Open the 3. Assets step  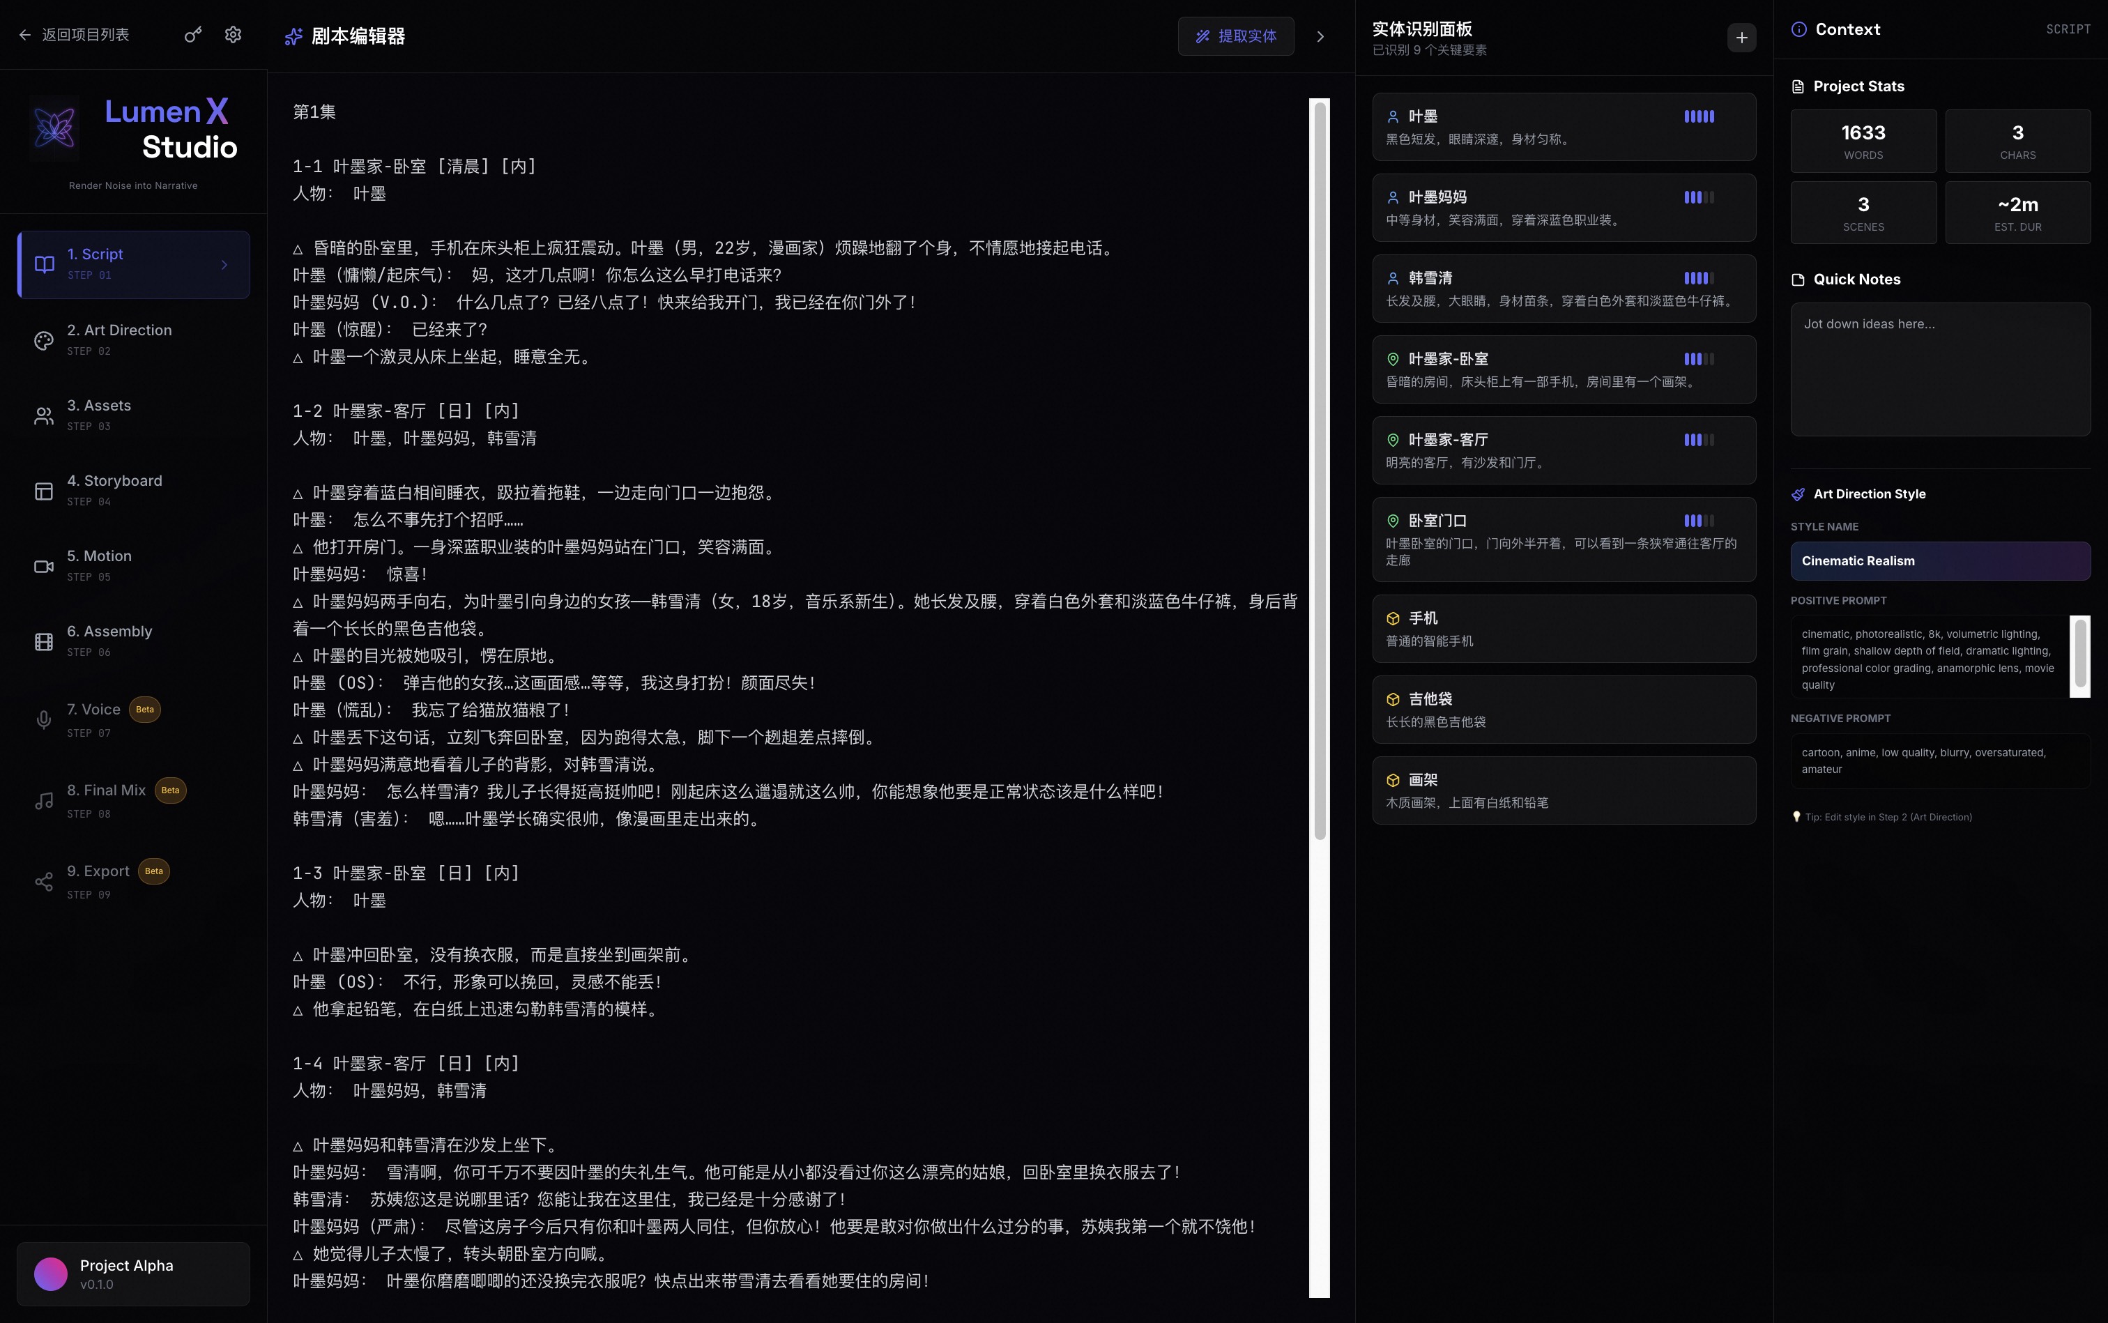pyautogui.click(x=133, y=415)
